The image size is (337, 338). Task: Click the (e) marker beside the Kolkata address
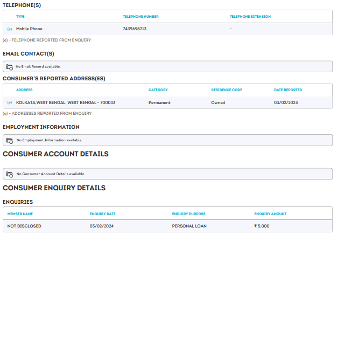tap(10, 102)
